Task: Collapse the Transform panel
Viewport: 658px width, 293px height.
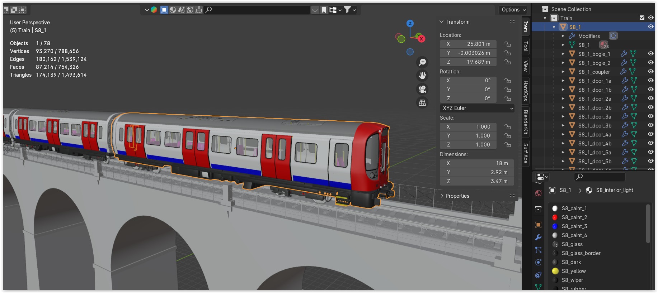Action: tap(442, 22)
